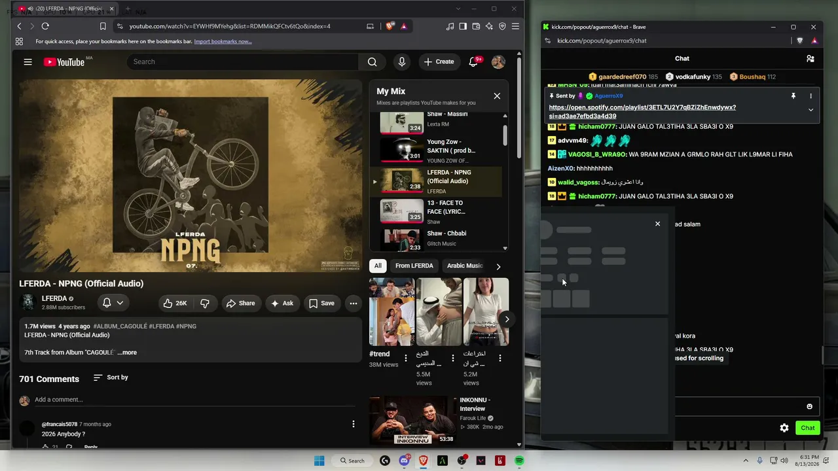Toggle the Brave sidebar panel icon
838x471 pixels.
(x=463, y=26)
